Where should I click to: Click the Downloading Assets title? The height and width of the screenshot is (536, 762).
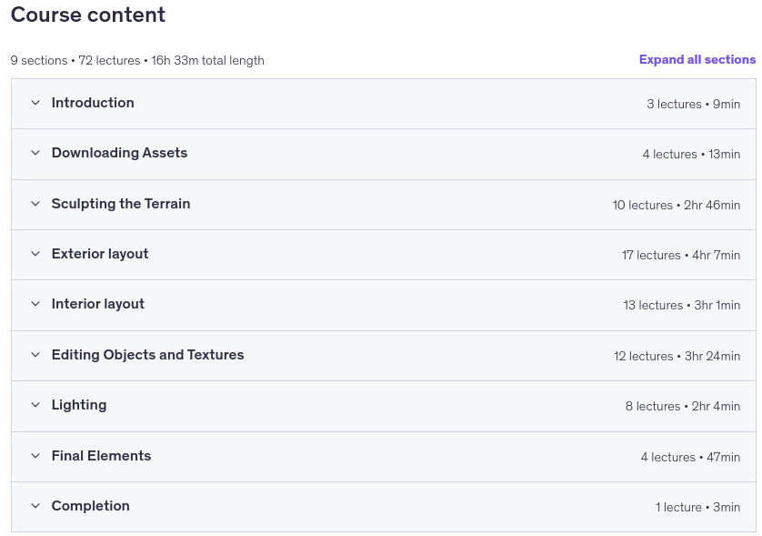point(119,153)
